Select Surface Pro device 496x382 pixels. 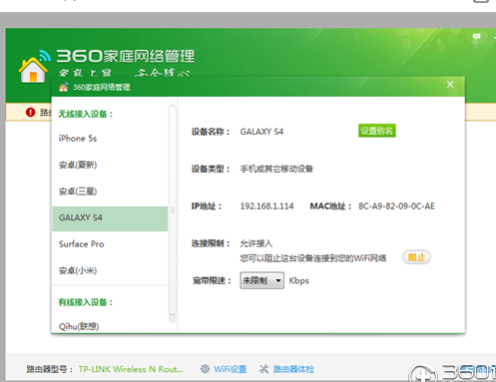[110, 244]
